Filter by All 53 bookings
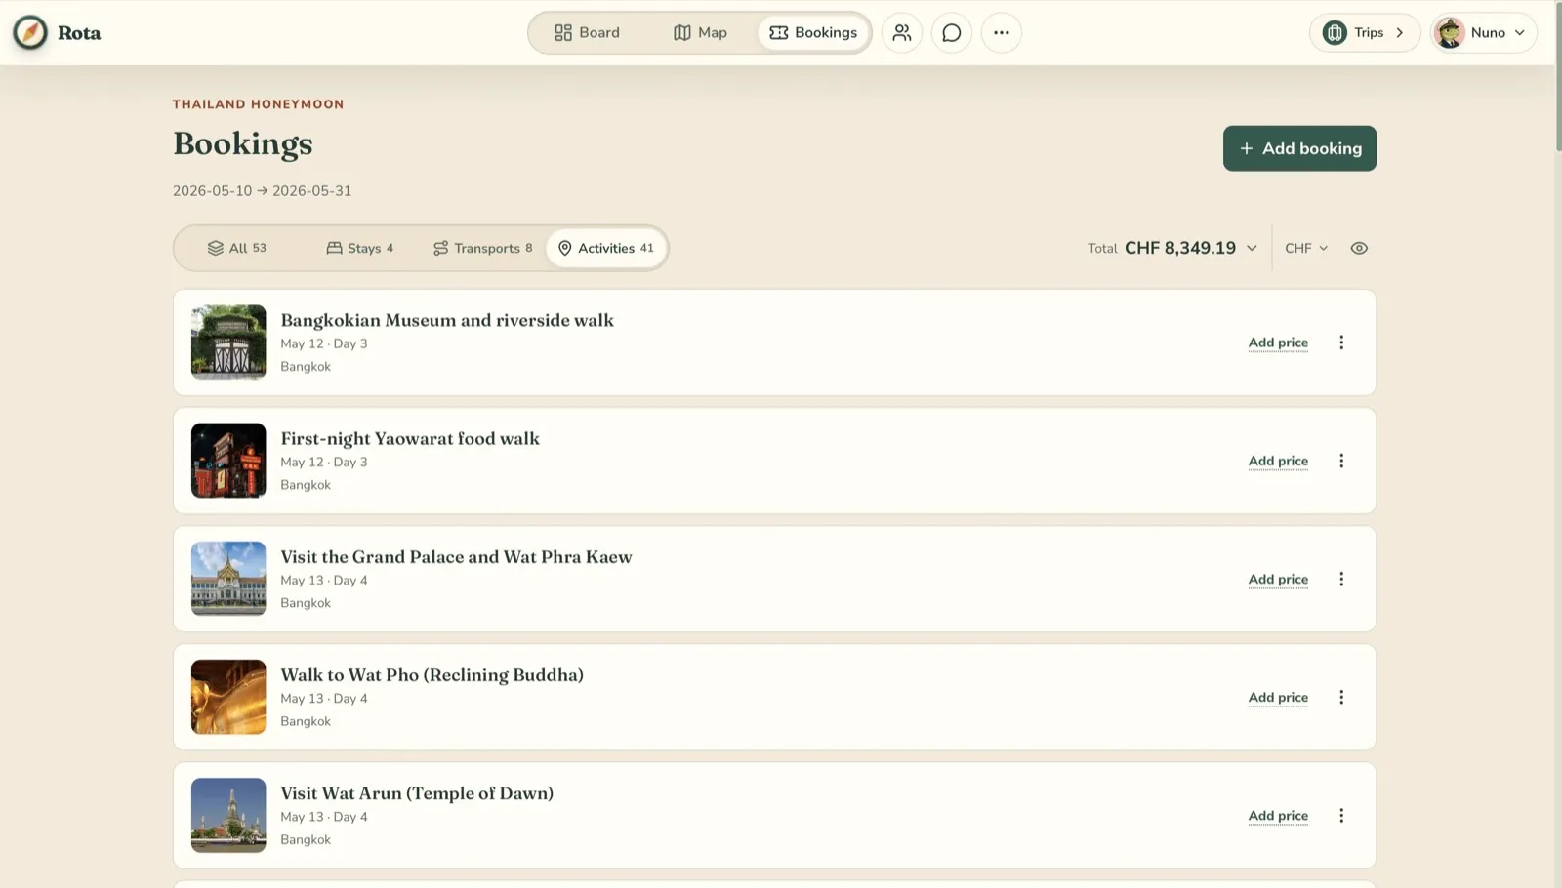The image size is (1562, 888). point(236,248)
